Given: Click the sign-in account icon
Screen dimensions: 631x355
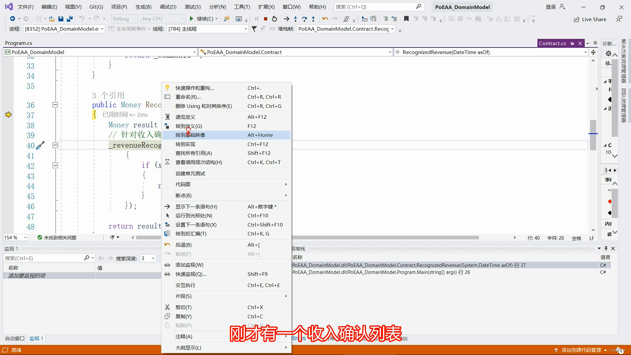Looking at the screenshot, I should [x=562, y=7].
